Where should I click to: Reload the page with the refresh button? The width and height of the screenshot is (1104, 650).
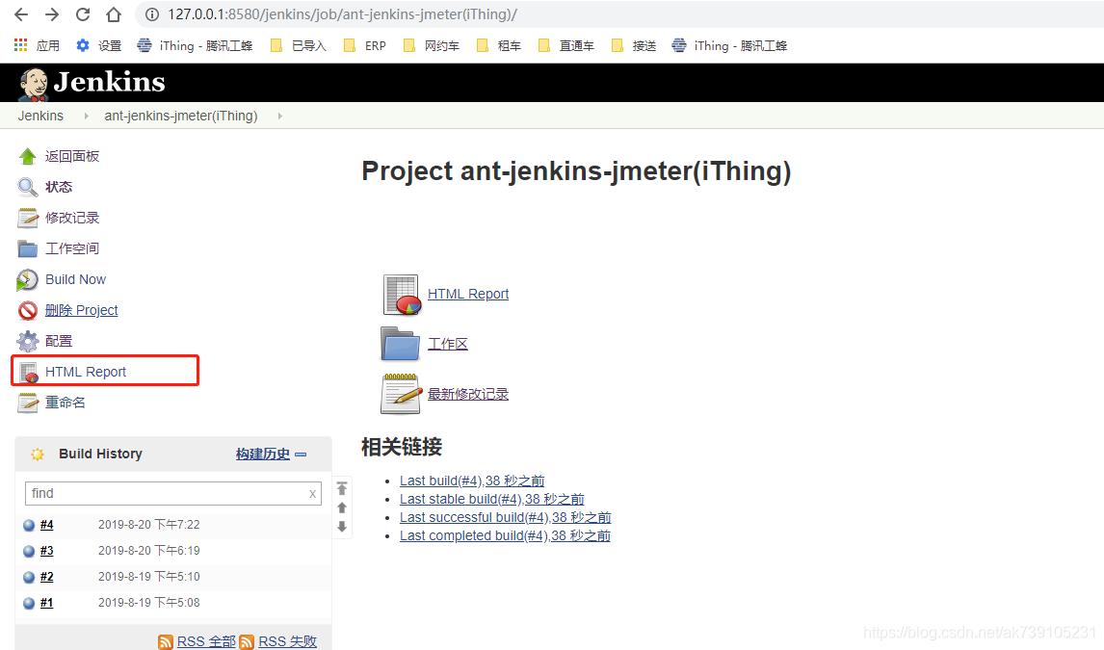pos(83,14)
